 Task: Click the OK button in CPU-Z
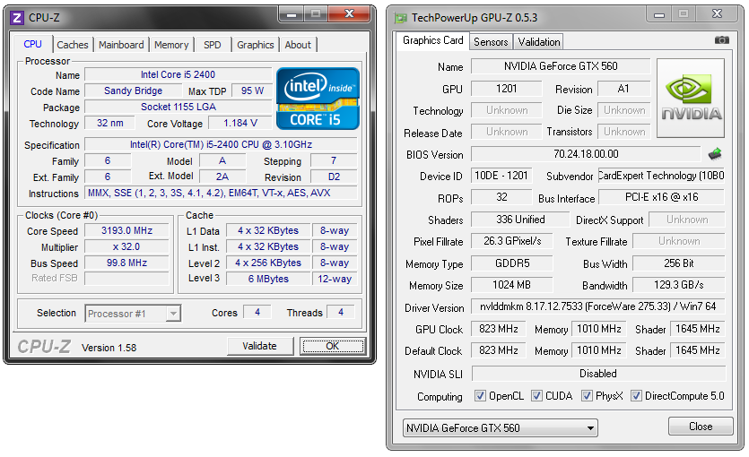(x=332, y=347)
